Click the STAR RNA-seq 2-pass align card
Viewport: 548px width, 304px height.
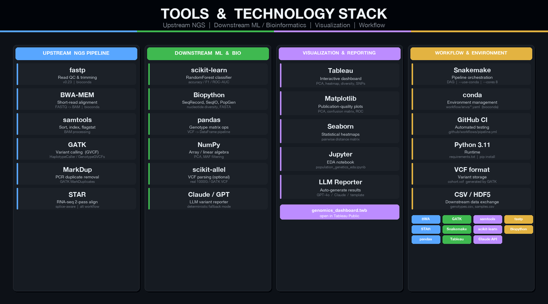(x=76, y=199)
